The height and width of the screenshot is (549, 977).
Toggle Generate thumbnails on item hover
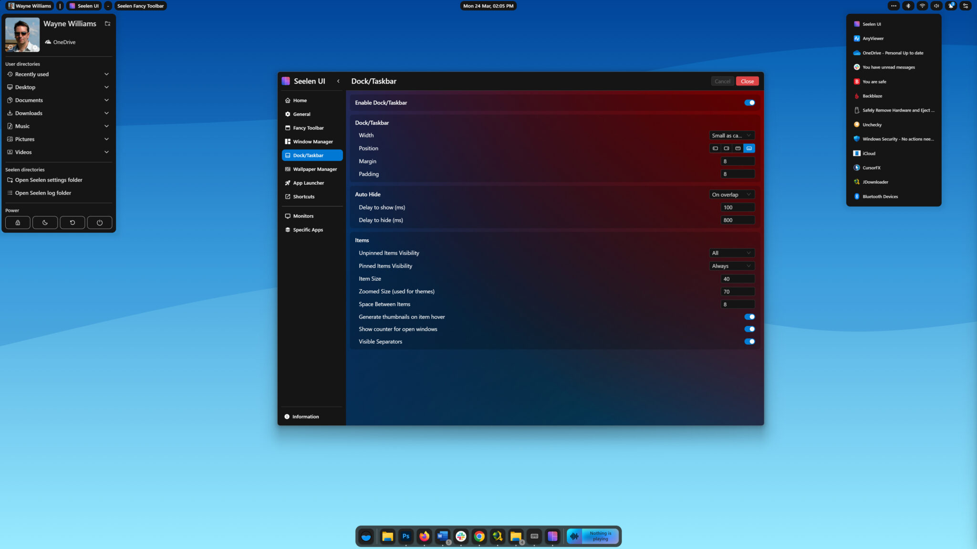[x=749, y=317]
